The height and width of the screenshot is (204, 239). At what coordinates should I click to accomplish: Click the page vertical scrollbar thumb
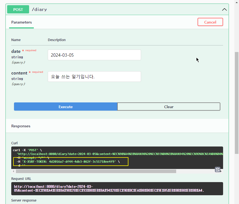click(237, 103)
